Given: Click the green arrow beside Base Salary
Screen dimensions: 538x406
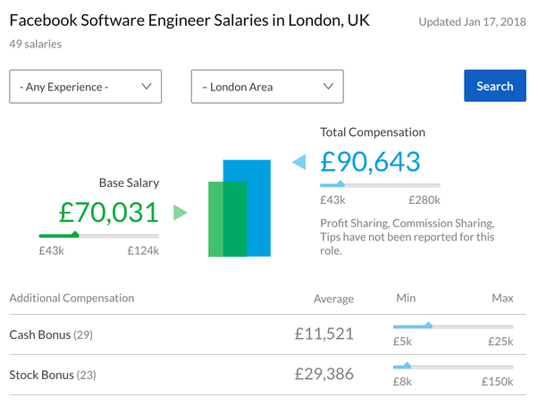Looking at the screenshot, I should coord(181,213).
